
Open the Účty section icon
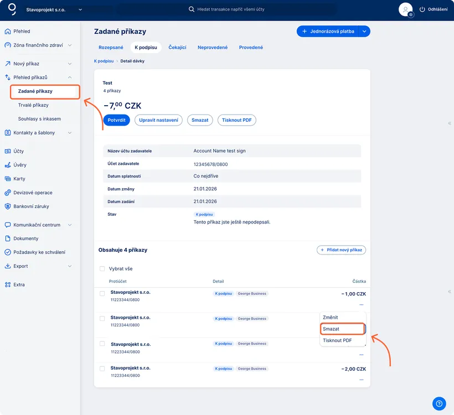click(x=8, y=151)
